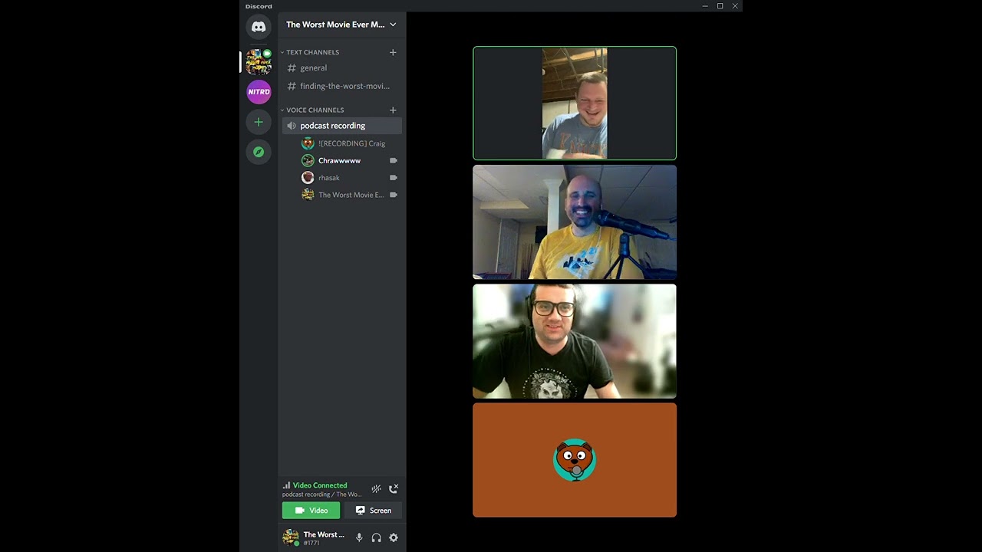Click The Worst Movie E... voice user
The height and width of the screenshot is (552, 982).
[351, 195]
